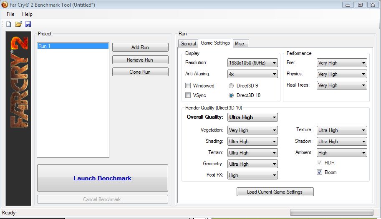The image size is (381, 219).
Task: Open the Help menu
Action: pyautogui.click(x=27, y=14)
